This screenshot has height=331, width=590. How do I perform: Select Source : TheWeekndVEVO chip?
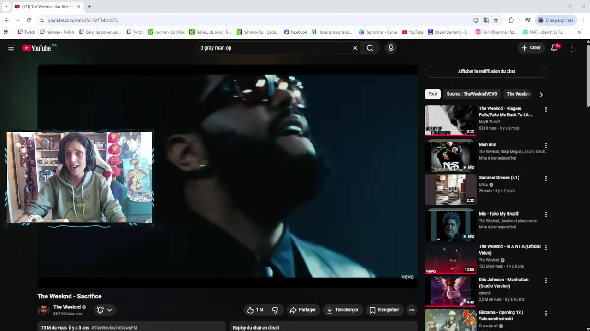pyautogui.click(x=472, y=94)
